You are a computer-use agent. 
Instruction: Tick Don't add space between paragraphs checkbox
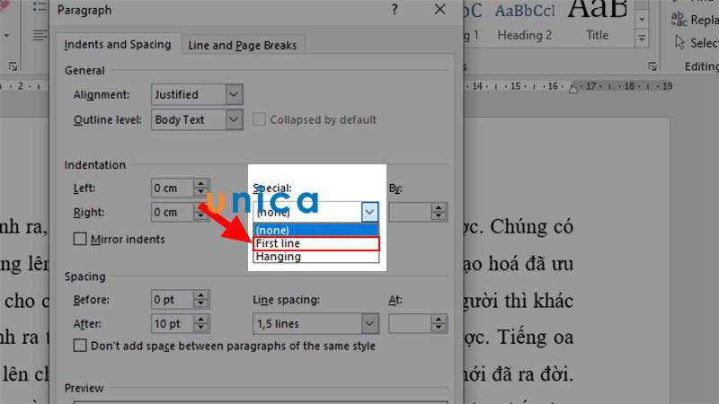[80, 346]
